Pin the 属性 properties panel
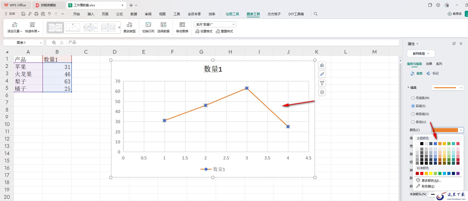The width and height of the screenshot is (468, 201). click(x=454, y=44)
